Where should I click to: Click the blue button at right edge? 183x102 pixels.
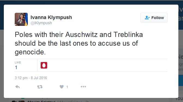181,80
